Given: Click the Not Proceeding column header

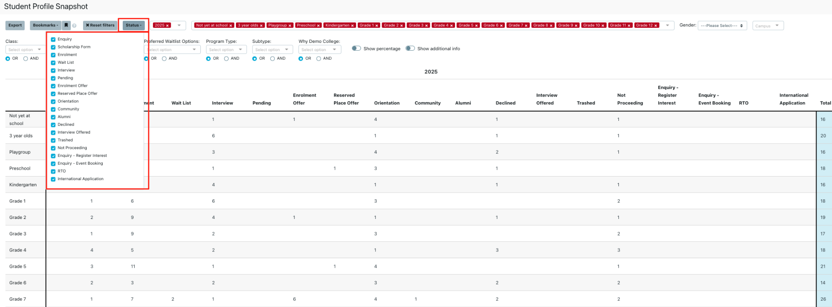Looking at the screenshot, I should point(630,99).
